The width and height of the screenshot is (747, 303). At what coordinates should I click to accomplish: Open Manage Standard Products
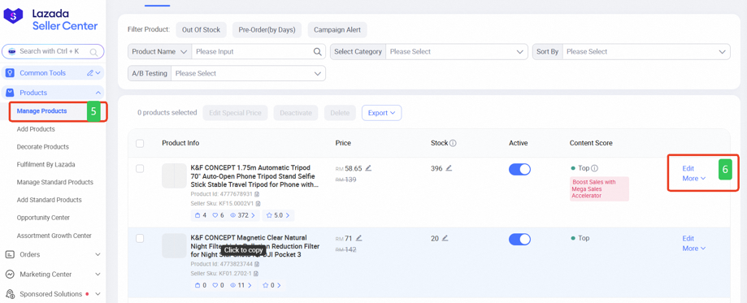tap(54, 182)
